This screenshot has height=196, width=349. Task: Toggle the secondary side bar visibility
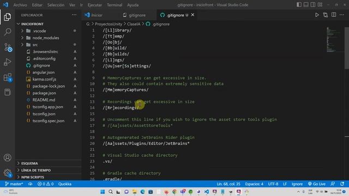312,5
